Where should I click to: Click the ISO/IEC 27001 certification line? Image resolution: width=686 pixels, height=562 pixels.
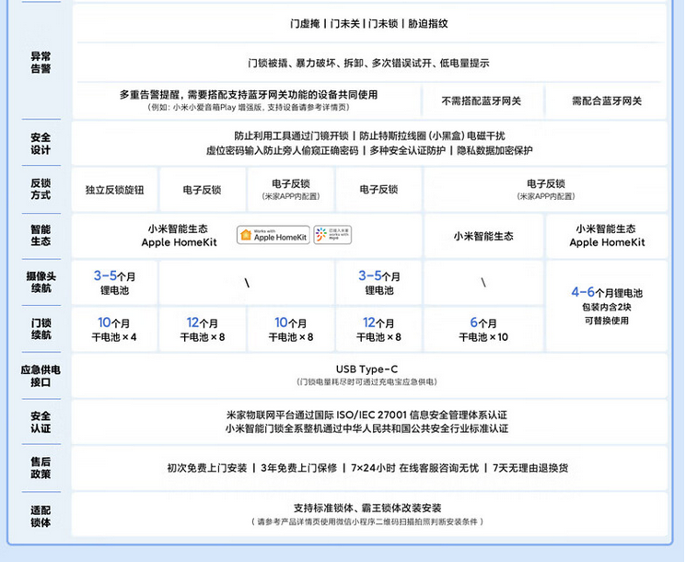366,415
